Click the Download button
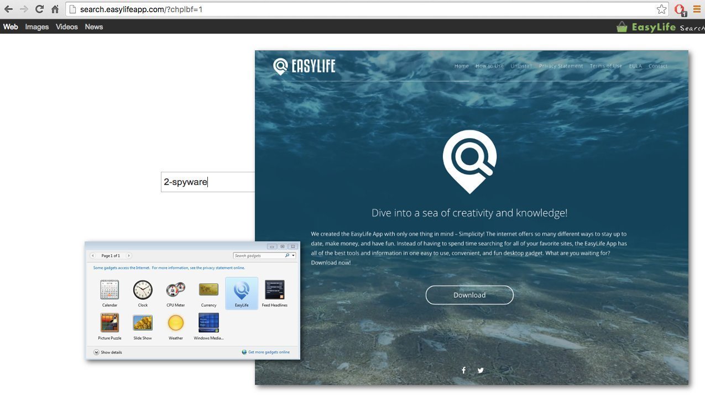 (469, 295)
